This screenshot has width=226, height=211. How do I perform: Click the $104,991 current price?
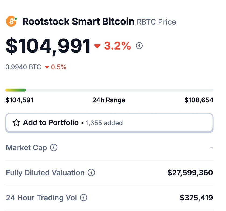point(48,46)
